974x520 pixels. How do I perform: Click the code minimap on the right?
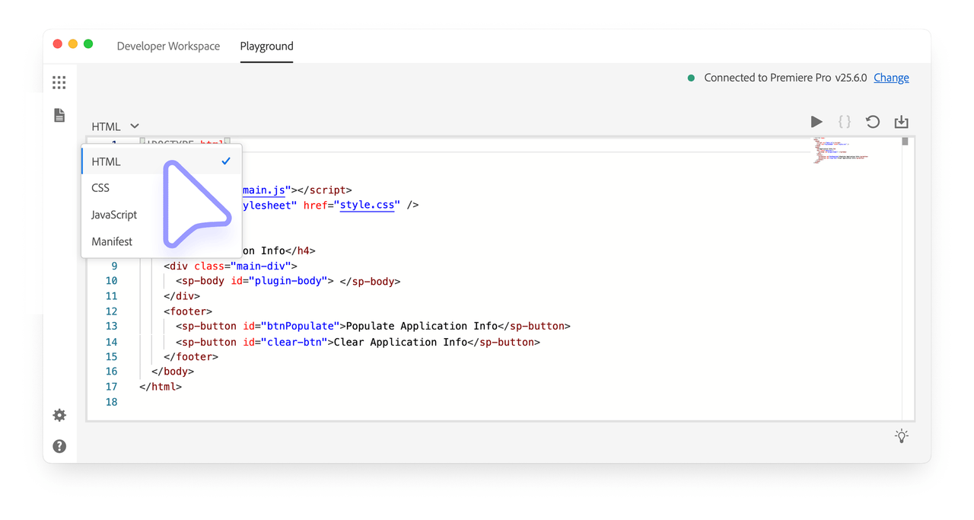click(x=840, y=151)
